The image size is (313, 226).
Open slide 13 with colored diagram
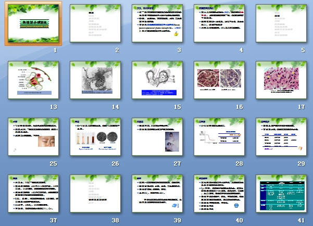(x=33, y=80)
